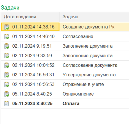The width and height of the screenshot is (129, 124).
Task: Click uncompleted task icon in Оплата row
Action: (x=6, y=104)
